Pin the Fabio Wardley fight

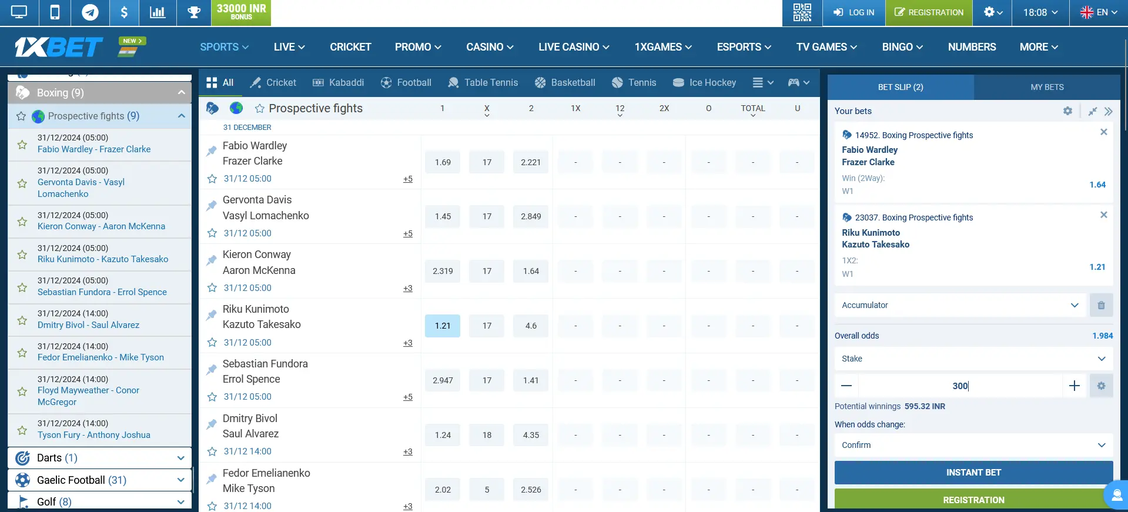point(211,151)
